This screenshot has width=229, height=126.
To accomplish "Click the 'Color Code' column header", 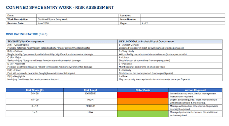I will [x=143, y=90].
